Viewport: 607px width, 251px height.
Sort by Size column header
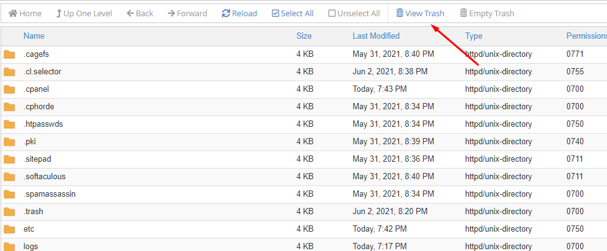[304, 36]
